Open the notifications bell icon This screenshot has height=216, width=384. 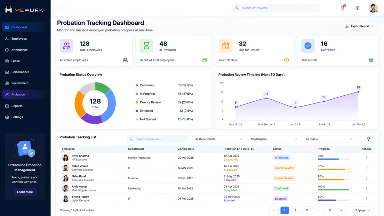(x=342, y=8)
